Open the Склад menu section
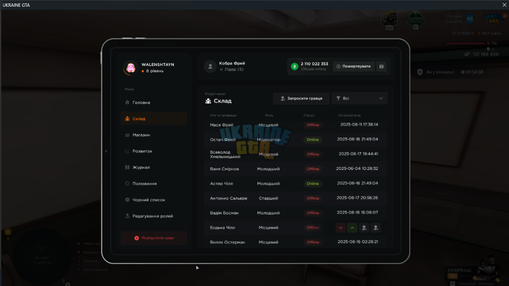 tap(154, 119)
